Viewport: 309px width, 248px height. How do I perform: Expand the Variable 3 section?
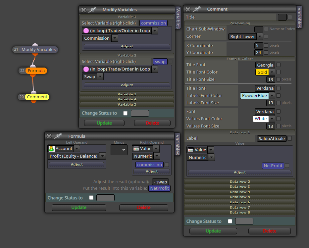pyautogui.click(x=127, y=94)
